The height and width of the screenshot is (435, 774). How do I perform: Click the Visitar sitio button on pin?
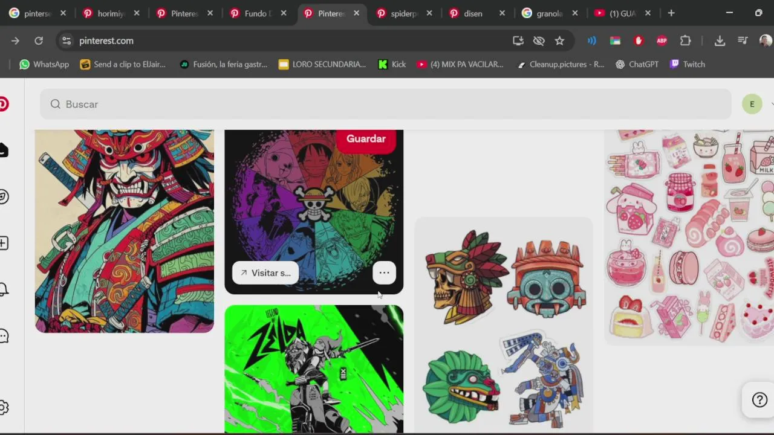click(265, 273)
